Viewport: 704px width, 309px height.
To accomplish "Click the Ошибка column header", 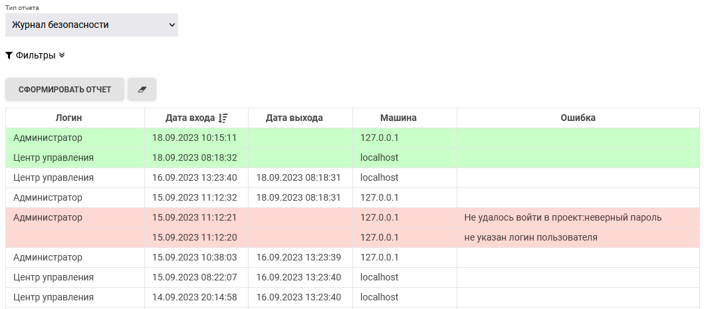I will 578,118.
